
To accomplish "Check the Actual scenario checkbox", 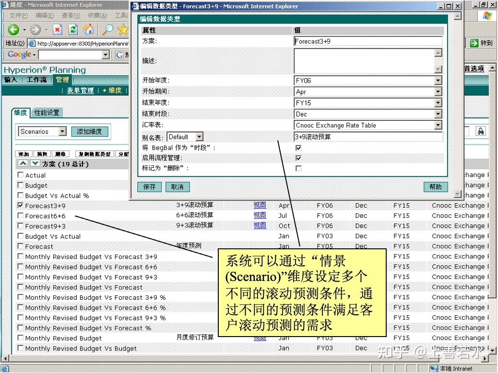I will pyautogui.click(x=20, y=175).
